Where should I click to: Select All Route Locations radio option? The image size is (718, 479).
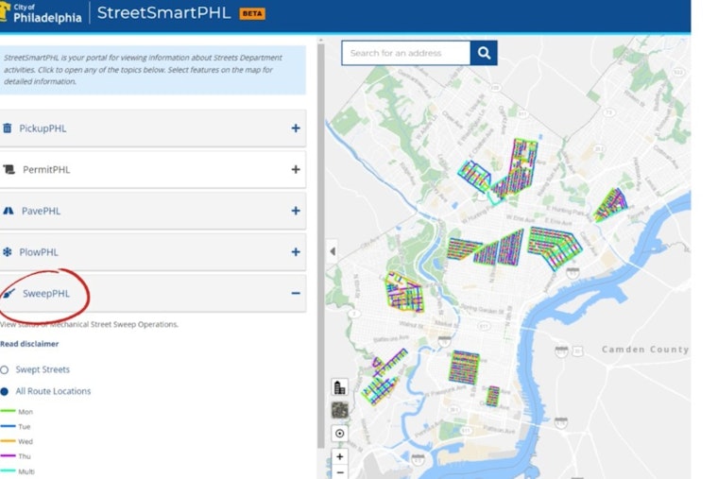[x=5, y=391]
